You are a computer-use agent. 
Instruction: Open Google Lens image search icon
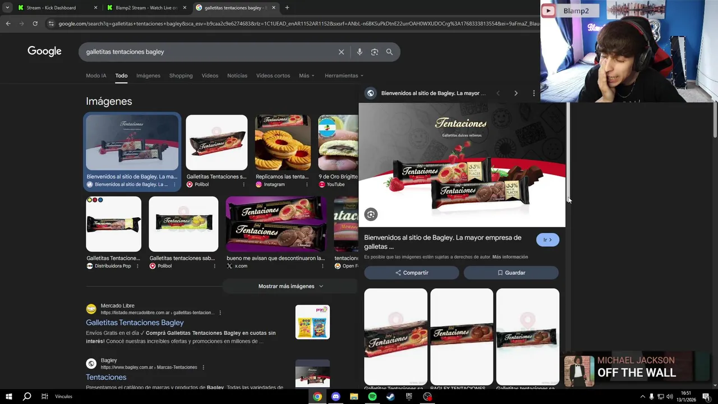point(374,52)
